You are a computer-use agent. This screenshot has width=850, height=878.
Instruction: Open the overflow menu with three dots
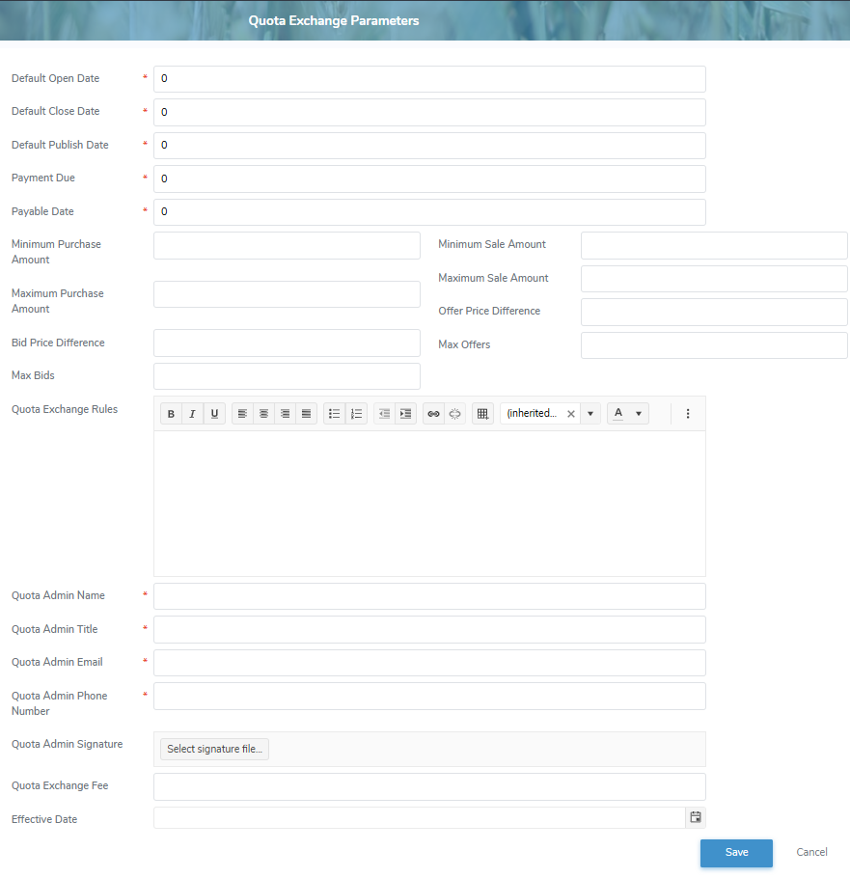687,413
